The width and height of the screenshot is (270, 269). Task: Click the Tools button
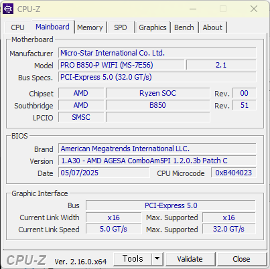133,259
